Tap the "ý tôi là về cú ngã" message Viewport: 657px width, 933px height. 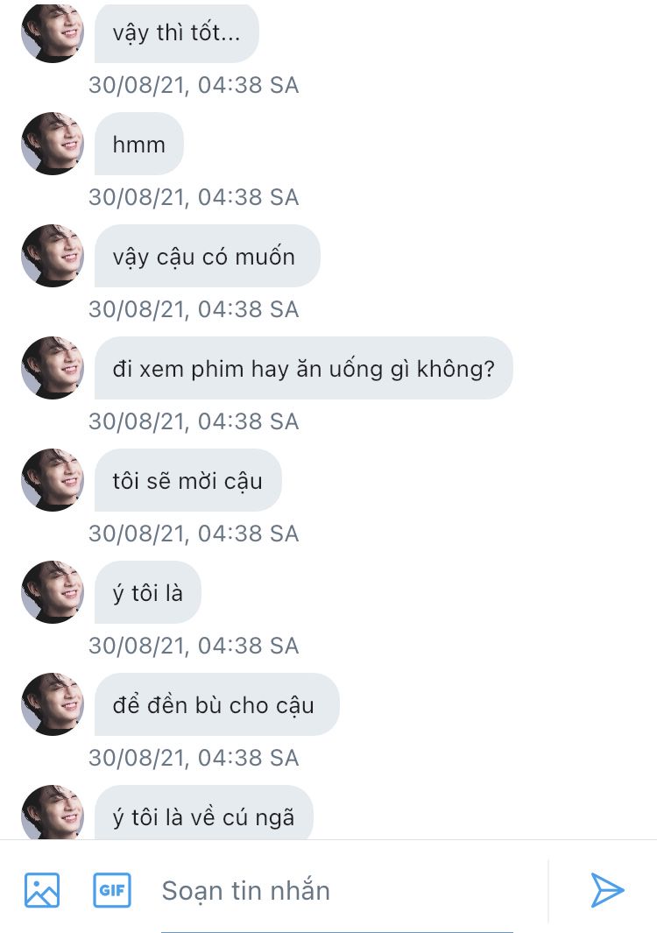[203, 816]
